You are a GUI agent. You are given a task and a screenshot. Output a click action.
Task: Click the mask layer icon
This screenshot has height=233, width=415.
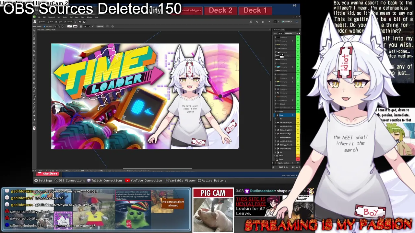point(282,167)
